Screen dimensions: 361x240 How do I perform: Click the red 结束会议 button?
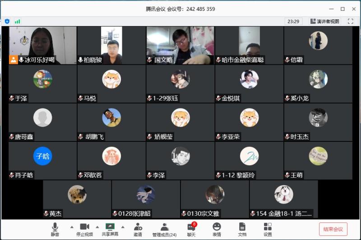[333, 229]
